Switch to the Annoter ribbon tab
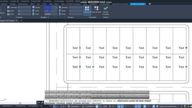Image resolution: width=192 pixels, height=108 pixels. [x=13, y=4]
